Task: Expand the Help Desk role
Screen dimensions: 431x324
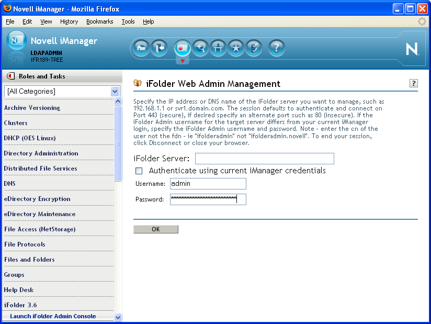Action: (19, 290)
